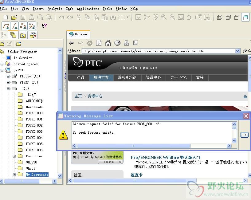Click the What's This help cursor icon
Screen dimensions: 251x200
44,25
